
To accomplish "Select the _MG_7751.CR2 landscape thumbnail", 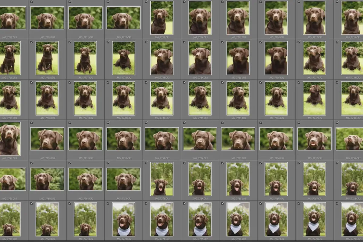I will [x=85, y=139].
